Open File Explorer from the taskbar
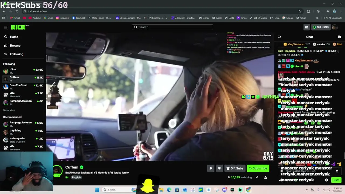 click(x=161, y=190)
